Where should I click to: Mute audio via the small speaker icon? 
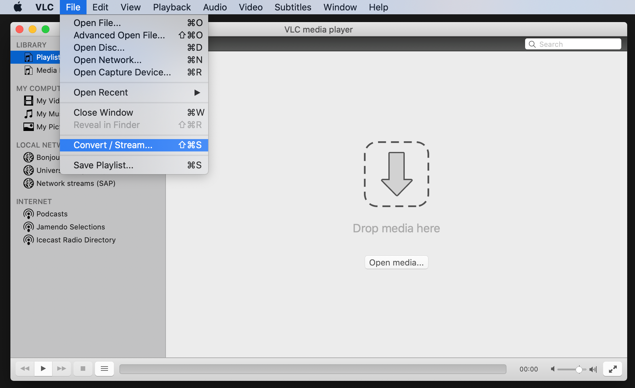pos(552,369)
